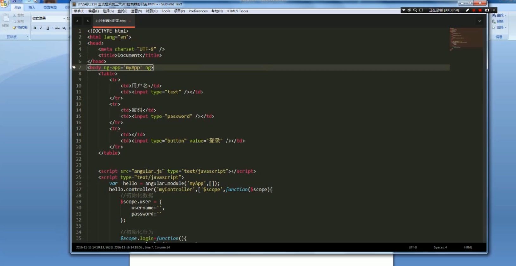Open the 查找(I) menu
Screen dimensions: 516x266
(122, 11)
